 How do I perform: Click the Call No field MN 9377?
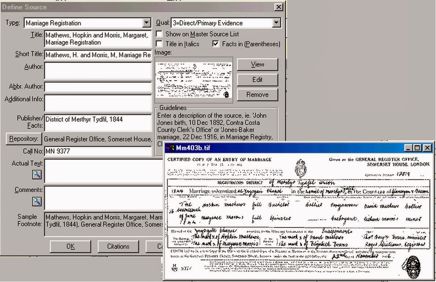click(98, 151)
